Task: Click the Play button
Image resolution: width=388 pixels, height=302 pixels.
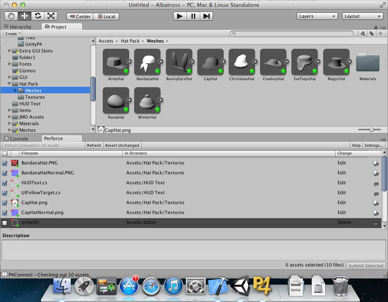Action: pos(180,17)
